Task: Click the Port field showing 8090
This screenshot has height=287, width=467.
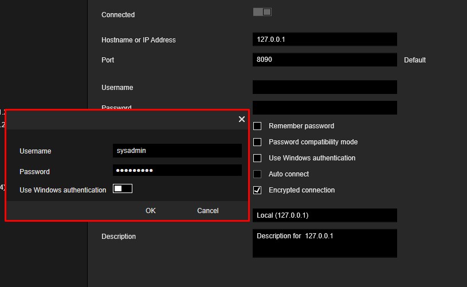Action: pyautogui.click(x=325, y=60)
